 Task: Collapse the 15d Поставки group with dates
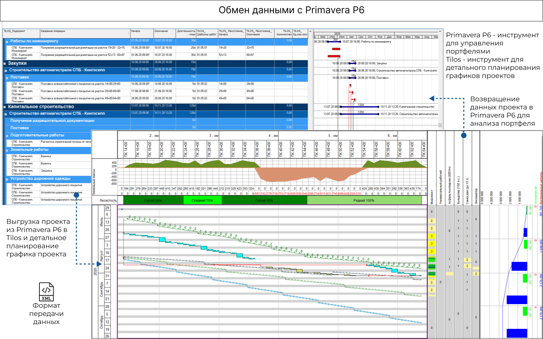click(x=7, y=78)
